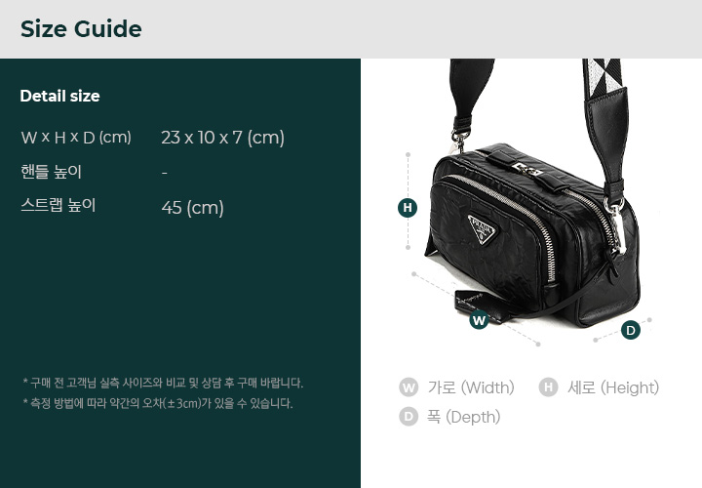Click the gray D legend icon
Image resolution: width=702 pixels, height=488 pixels.
click(x=409, y=417)
